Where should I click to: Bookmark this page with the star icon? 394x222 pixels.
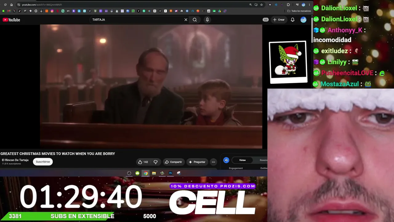pyautogui.click(x=262, y=5)
